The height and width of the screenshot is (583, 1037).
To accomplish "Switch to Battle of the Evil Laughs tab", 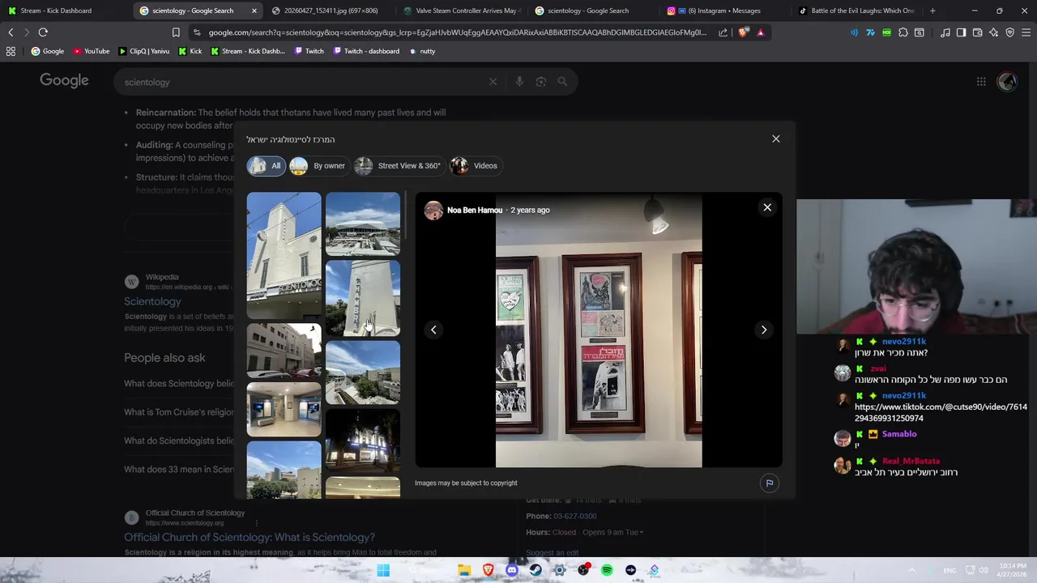I will click(856, 11).
